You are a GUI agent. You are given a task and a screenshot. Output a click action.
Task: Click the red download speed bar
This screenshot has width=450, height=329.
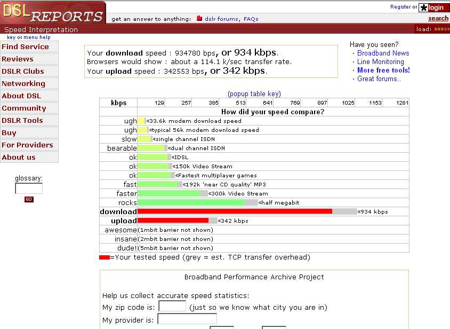(235, 211)
